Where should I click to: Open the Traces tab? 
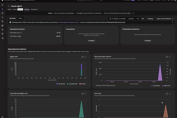15,9
